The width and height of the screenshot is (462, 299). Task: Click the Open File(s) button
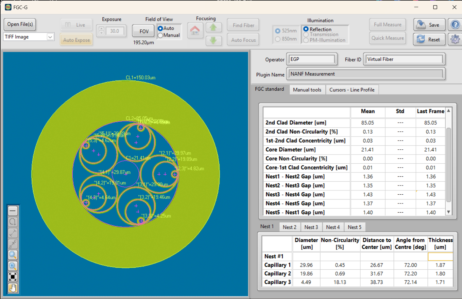coord(20,24)
